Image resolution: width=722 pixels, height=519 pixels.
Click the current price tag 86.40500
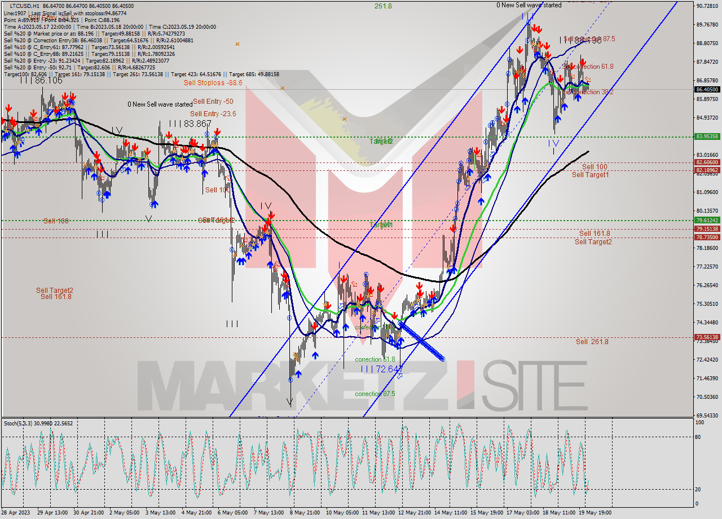[707, 89]
